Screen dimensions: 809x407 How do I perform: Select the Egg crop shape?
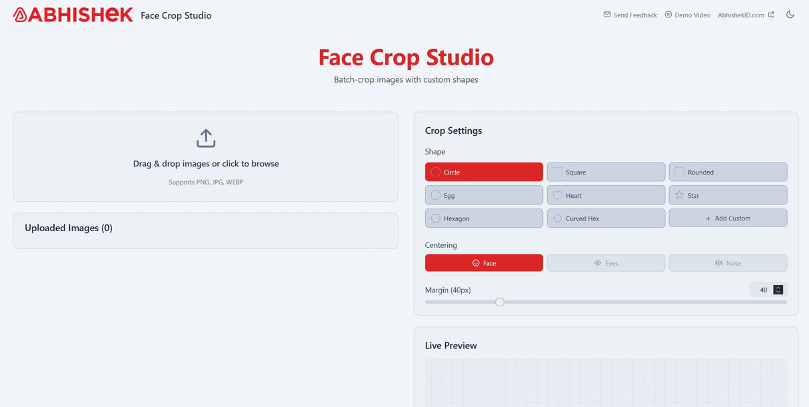pyautogui.click(x=483, y=195)
